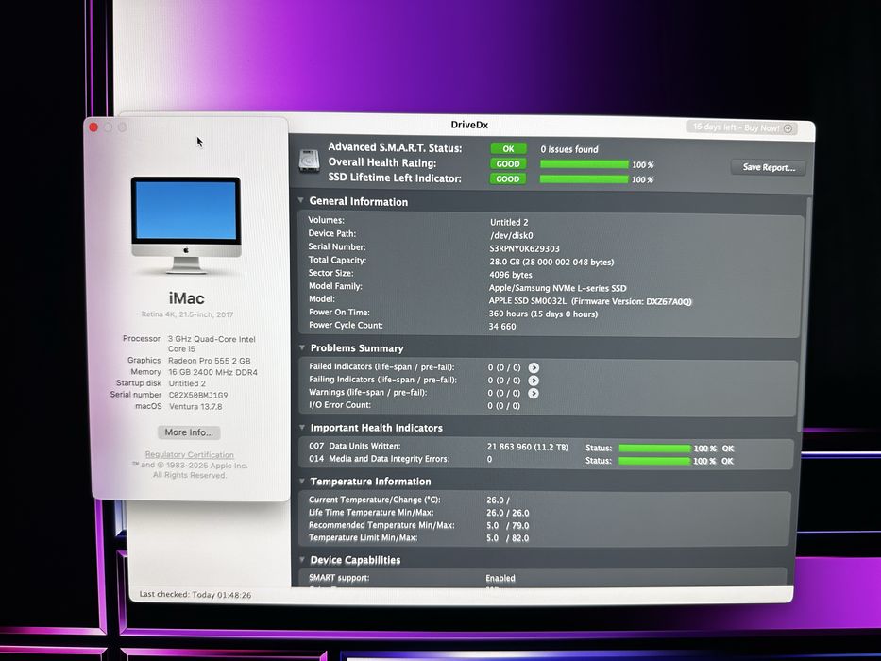881x661 pixels.
Task: Click Media and Data Integrity Errors status bar
Action: [x=654, y=461]
